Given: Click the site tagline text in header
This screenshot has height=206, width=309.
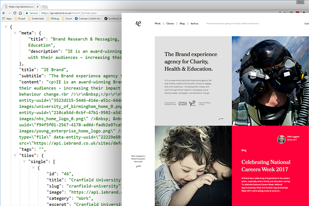Looking at the screenshot, I should coord(232,23).
